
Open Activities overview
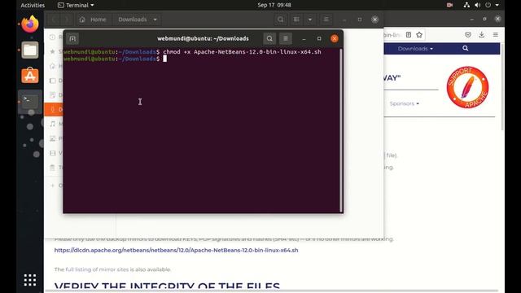33,6
